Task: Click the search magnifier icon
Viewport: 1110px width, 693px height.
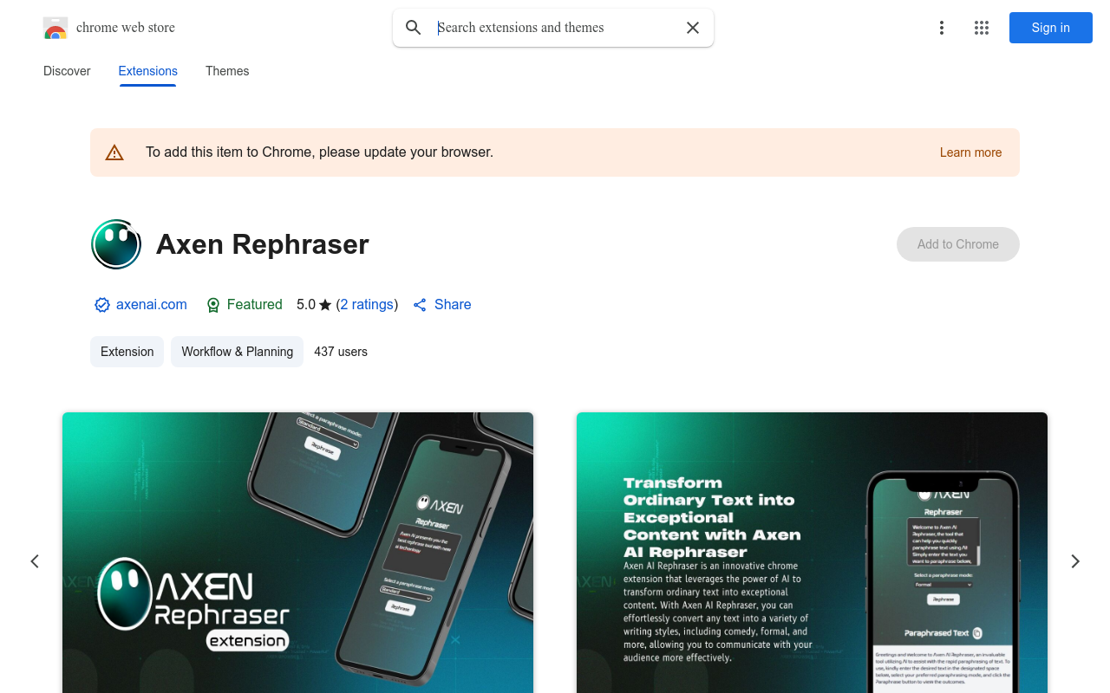Action: [x=414, y=28]
